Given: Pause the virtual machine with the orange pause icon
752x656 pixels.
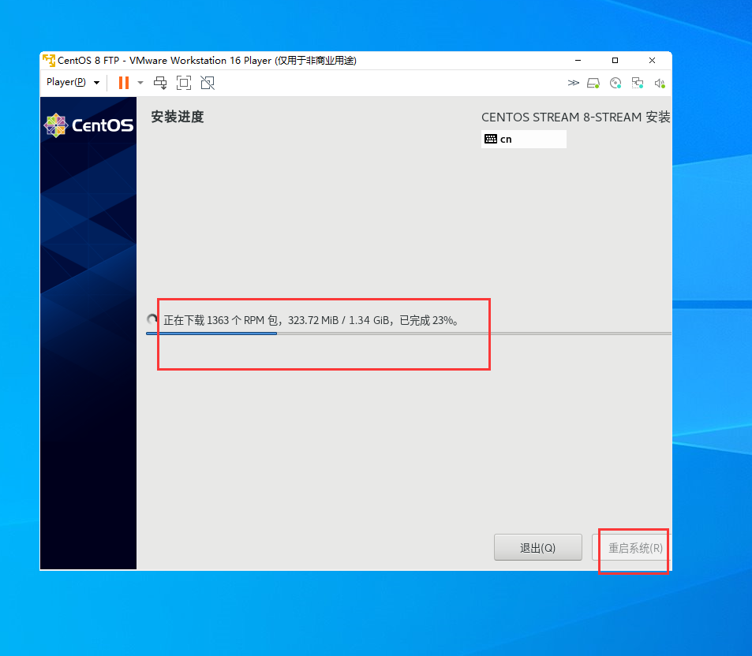Looking at the screenshot, I should click(x=124, y=83).
